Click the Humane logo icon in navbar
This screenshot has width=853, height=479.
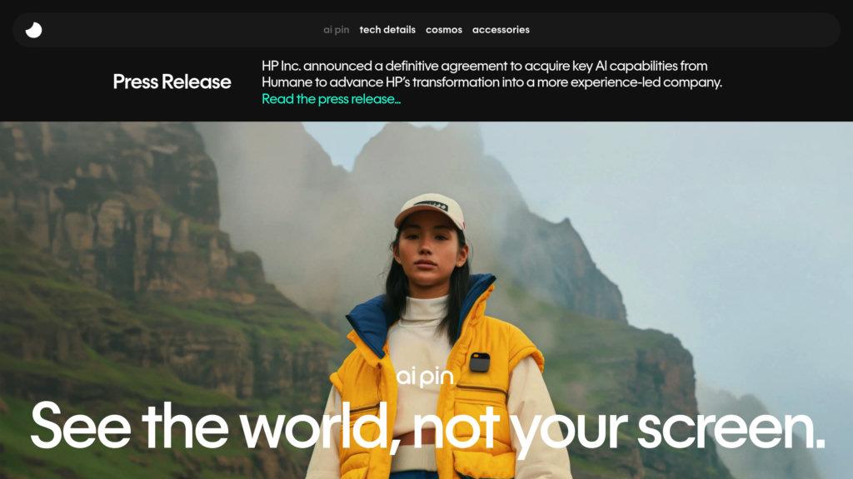(x=33, y=30)
